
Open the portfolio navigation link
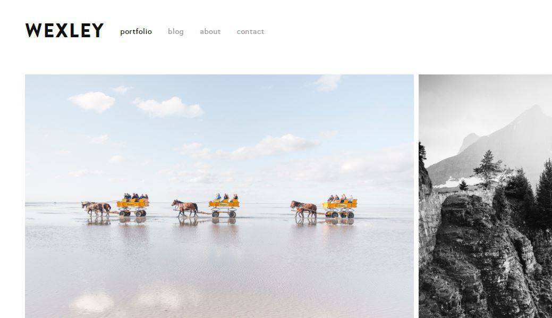136,32
